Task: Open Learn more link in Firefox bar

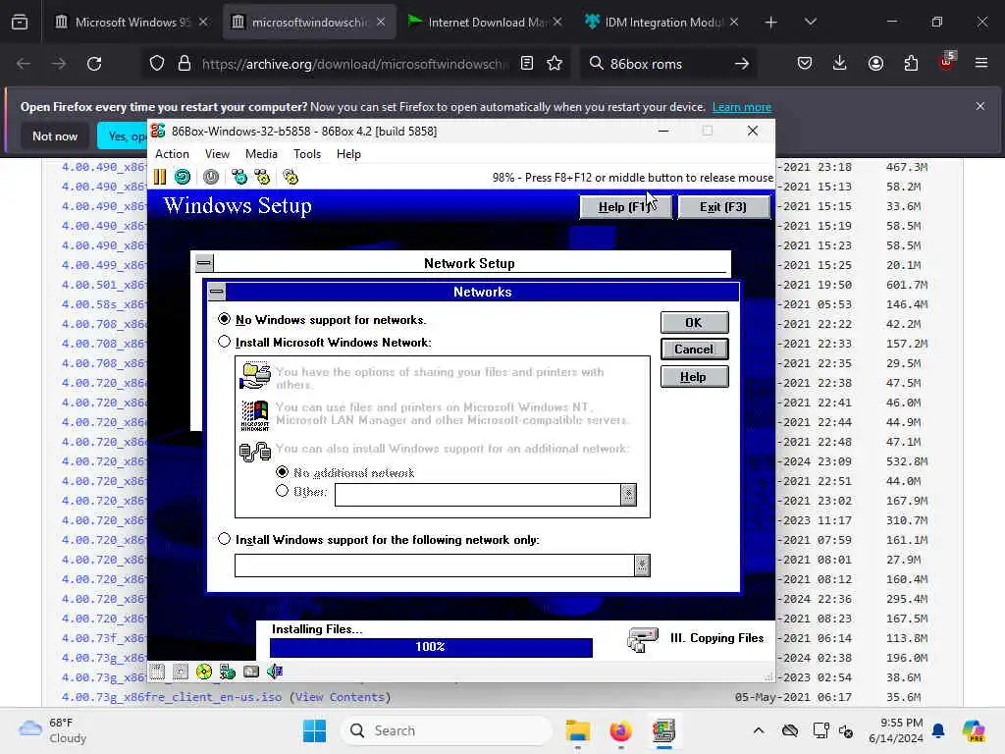Action: (x=742, y=107)
